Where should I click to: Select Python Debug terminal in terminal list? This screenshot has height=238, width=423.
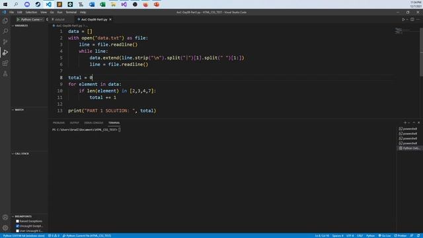pyautogui.click(x=409, y=148)
